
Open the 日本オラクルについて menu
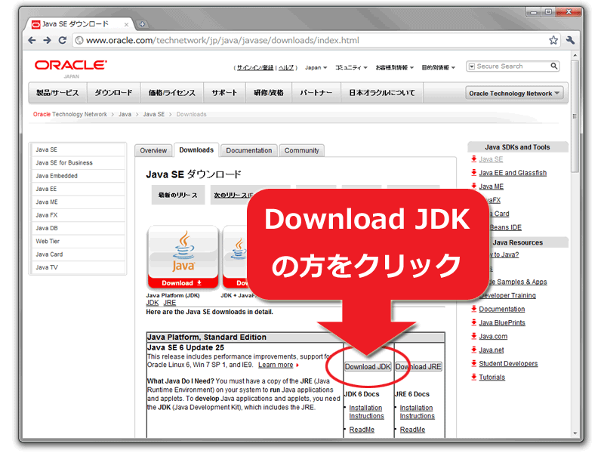coord(382,93)
